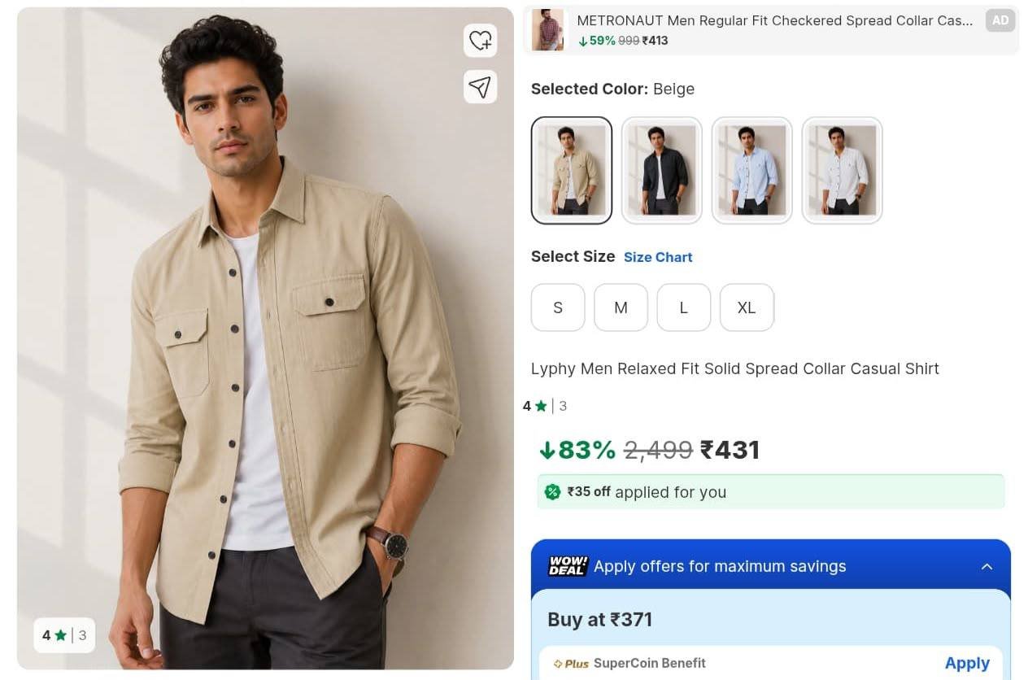Choose size XL
This screenshot has width=1028, height=680.
coord(747,307)
